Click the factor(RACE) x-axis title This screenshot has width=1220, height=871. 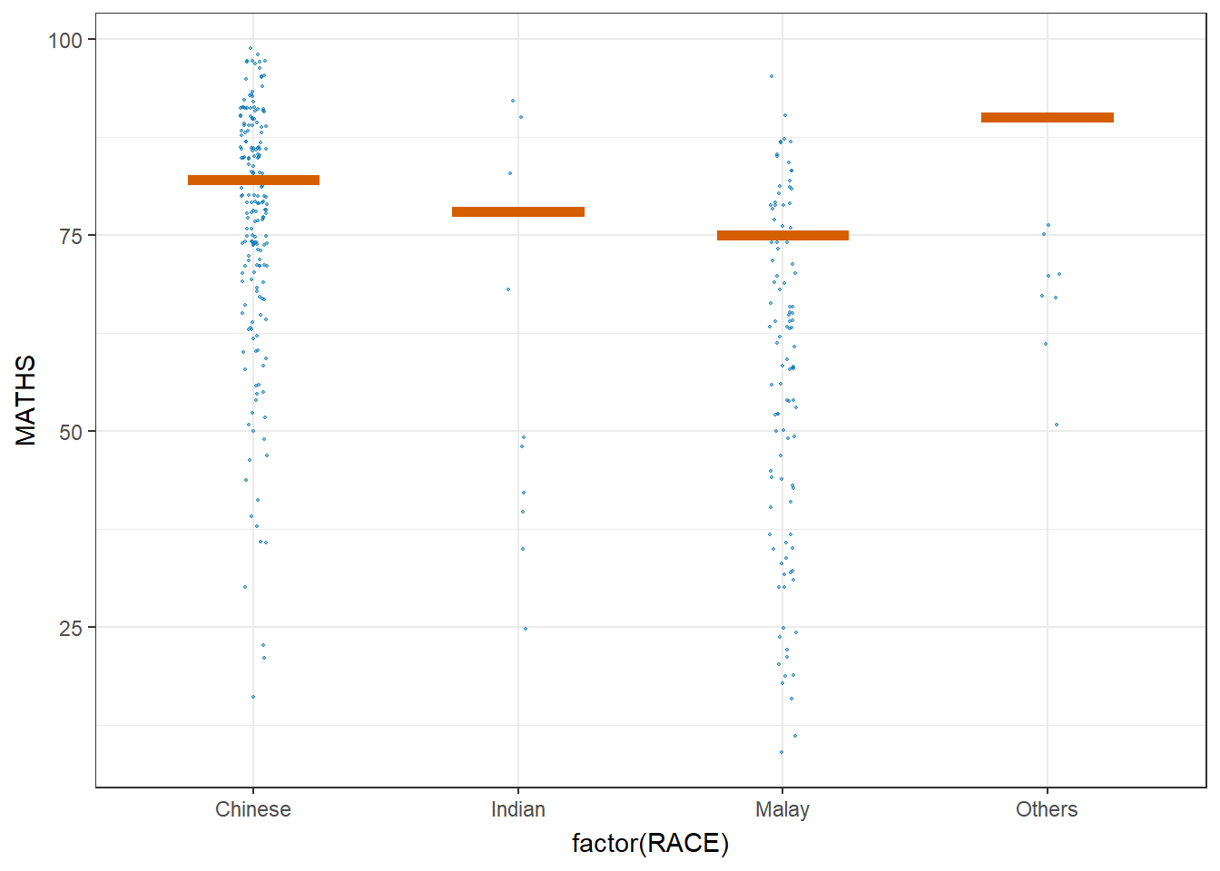[x=650, y=844]
